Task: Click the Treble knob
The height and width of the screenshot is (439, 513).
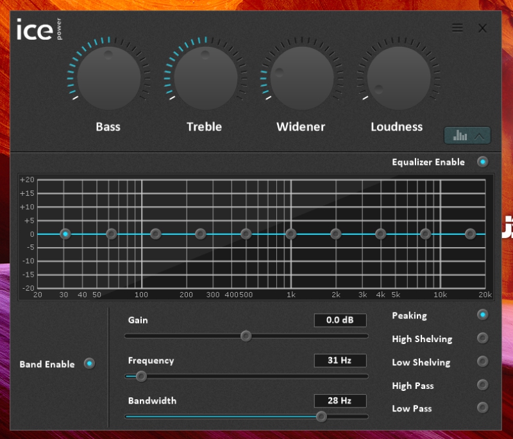Action: tap(205, 78)
